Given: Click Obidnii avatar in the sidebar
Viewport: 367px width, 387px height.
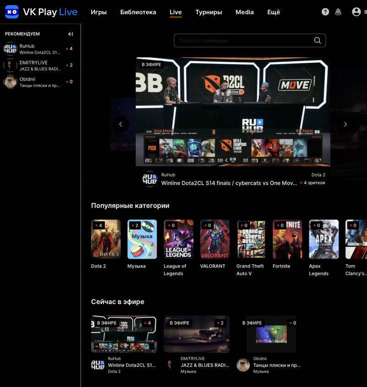Looking at the screenshot, I should (10, 82).
